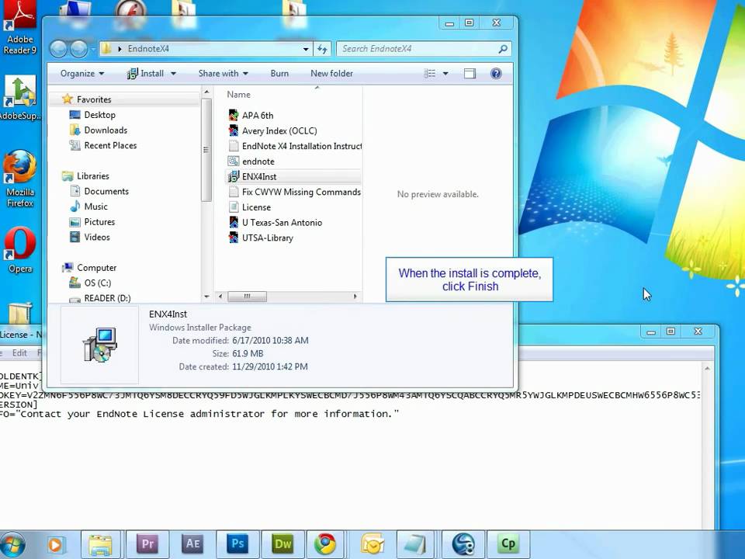Open Windows Start menu orb
The height and width of the screenshot is (559, 745).
[13, 545]
